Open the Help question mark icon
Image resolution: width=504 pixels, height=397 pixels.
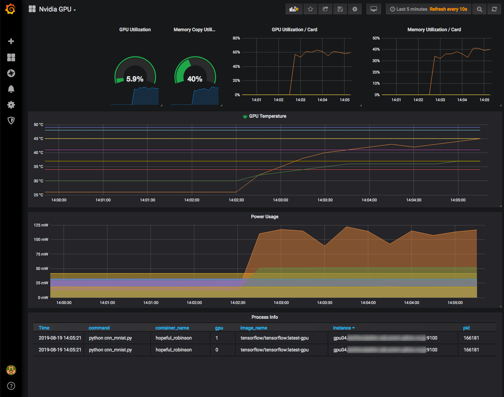(x=11, y=386)
